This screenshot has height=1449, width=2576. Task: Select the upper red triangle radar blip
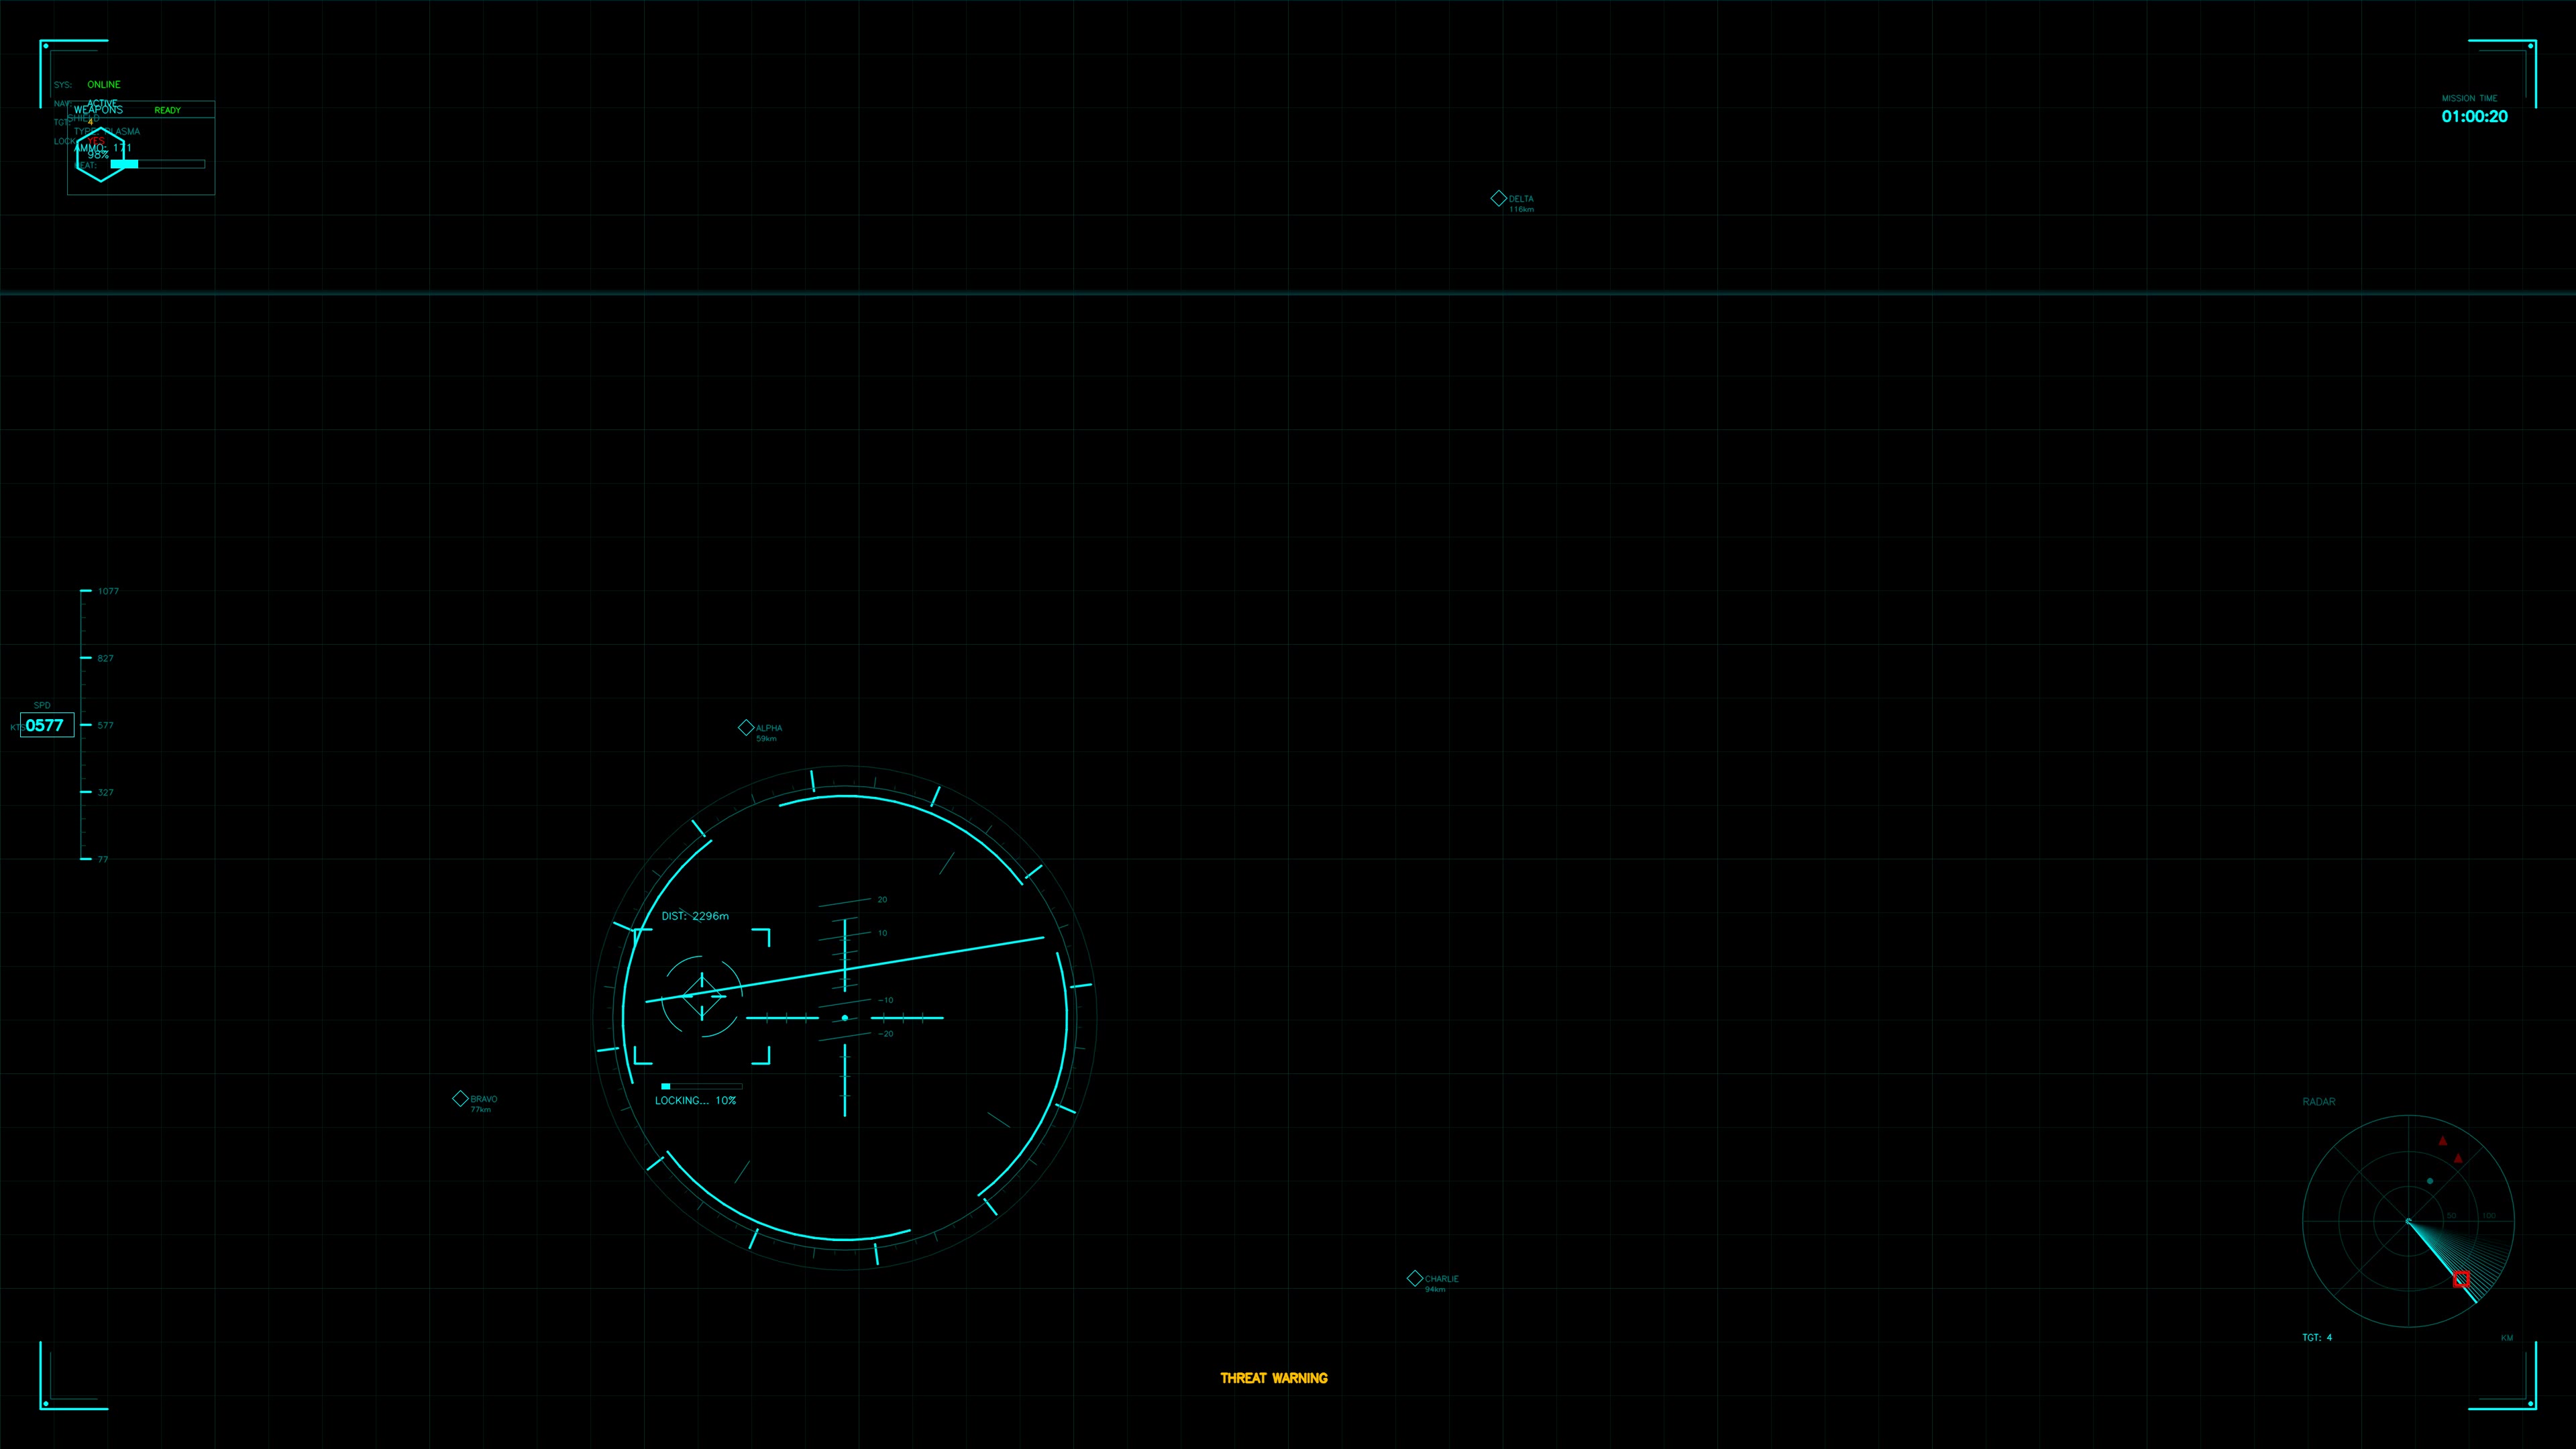(2443, 1141)
